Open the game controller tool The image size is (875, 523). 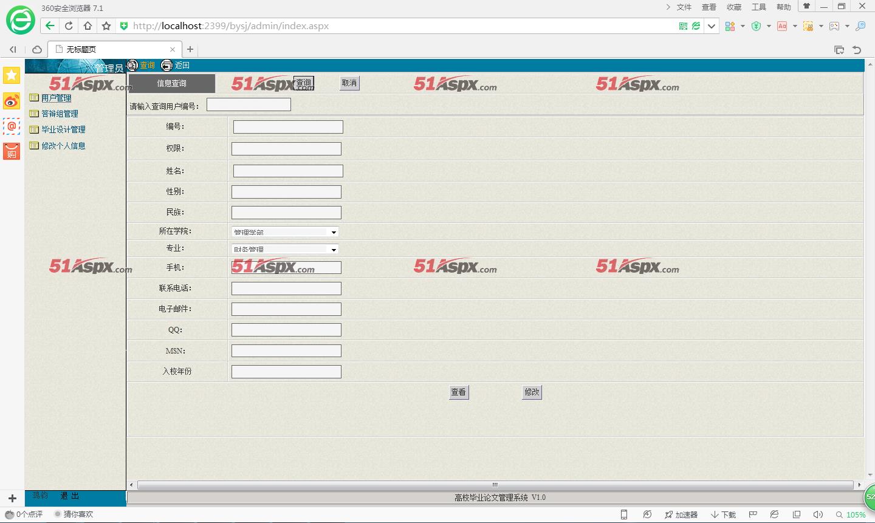pyautogui.click(x=834, y=26)
